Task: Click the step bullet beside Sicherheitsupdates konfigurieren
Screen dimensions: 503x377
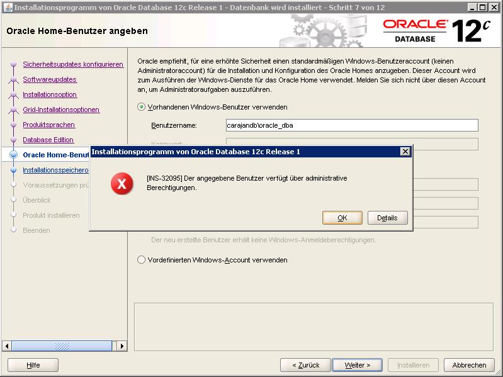Action: point(13,64)
